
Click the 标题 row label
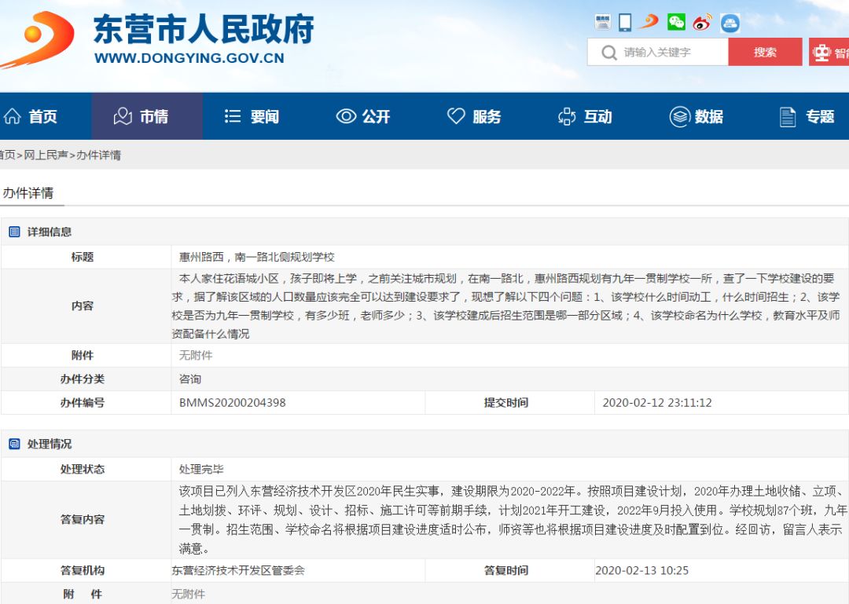(x=83, y=257)
